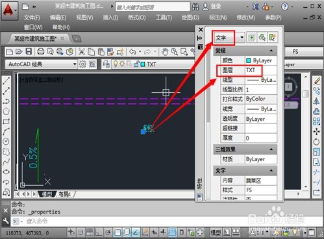This screenshot has width=324, height=239.
Task: Open Plot Preview icon
Action: click(51, 52)
